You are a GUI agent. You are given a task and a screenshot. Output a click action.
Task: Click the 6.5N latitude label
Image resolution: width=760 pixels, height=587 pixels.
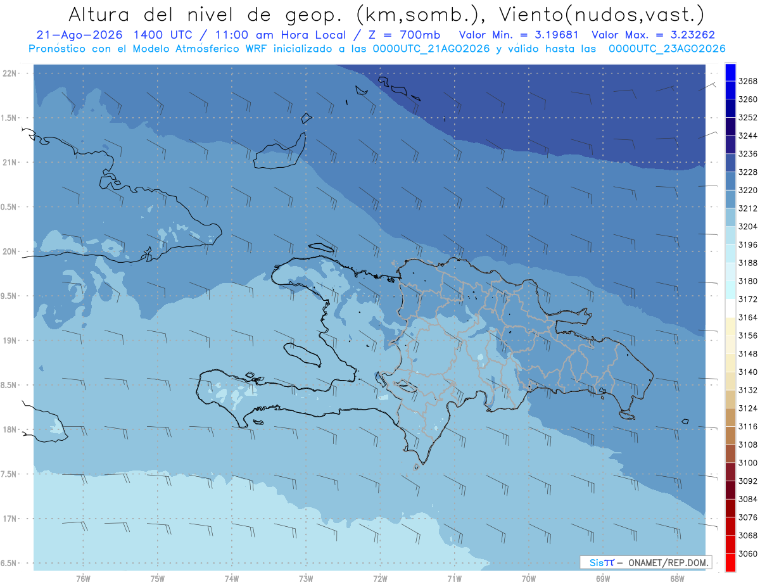[9, 563]
